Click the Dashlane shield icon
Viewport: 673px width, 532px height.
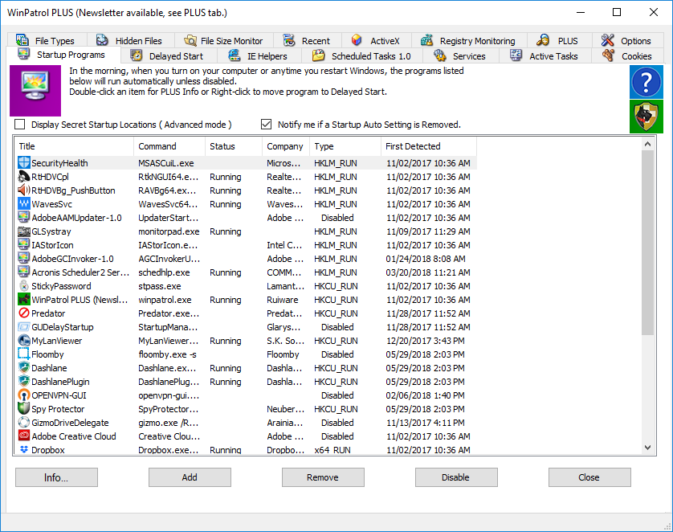coord(24,367)
